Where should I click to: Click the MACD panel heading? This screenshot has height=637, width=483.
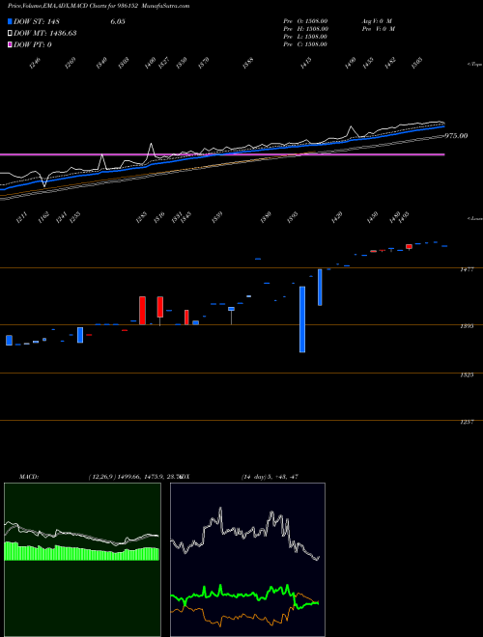point(29,477)
